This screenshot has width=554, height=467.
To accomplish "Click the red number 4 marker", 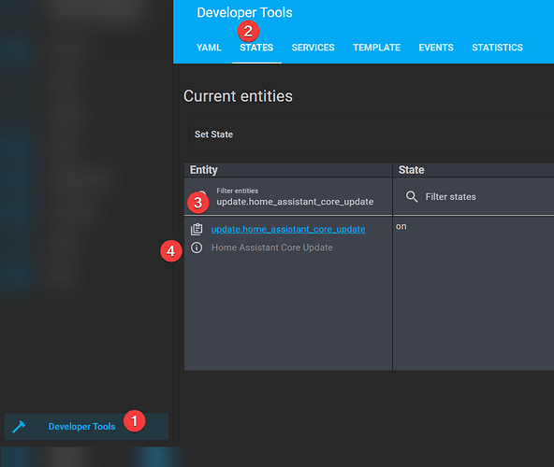I will (171, 251).
